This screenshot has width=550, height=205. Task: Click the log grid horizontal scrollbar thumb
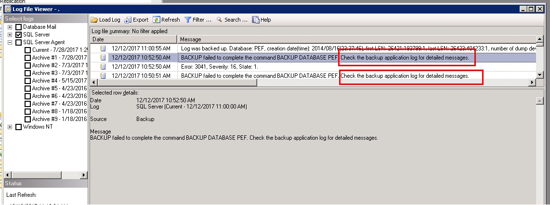click(x=177, y=82)
